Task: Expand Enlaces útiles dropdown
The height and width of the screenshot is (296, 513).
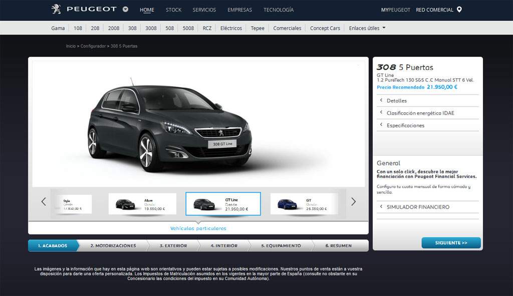Action: pos(367,28)
